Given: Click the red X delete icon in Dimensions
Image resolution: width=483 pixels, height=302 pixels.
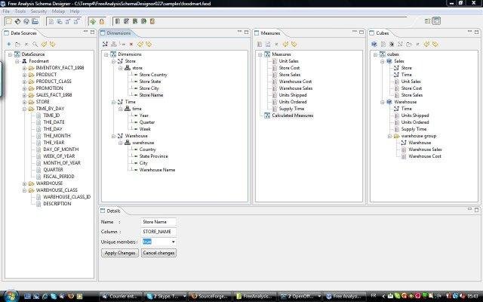Looking at the screenshot, I should point(131,45).
